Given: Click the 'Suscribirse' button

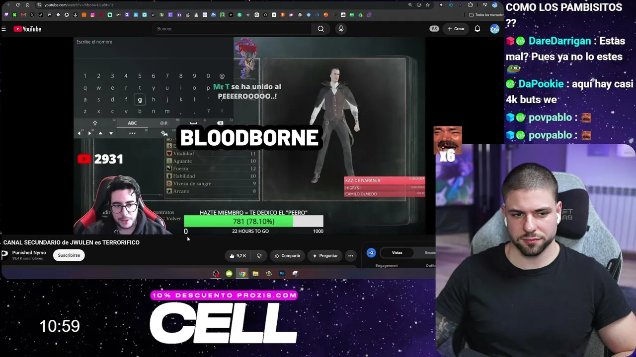Looking at the screenshot, I should [x=69, y=255].
